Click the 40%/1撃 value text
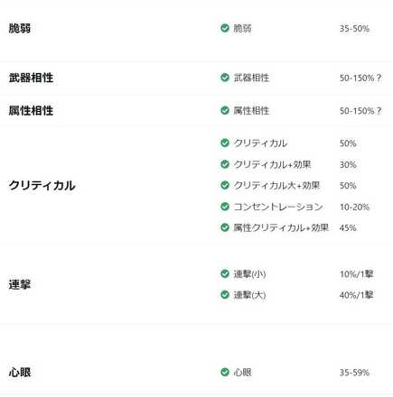Screen dimensions: 393x397 click(x=356, y=295)
